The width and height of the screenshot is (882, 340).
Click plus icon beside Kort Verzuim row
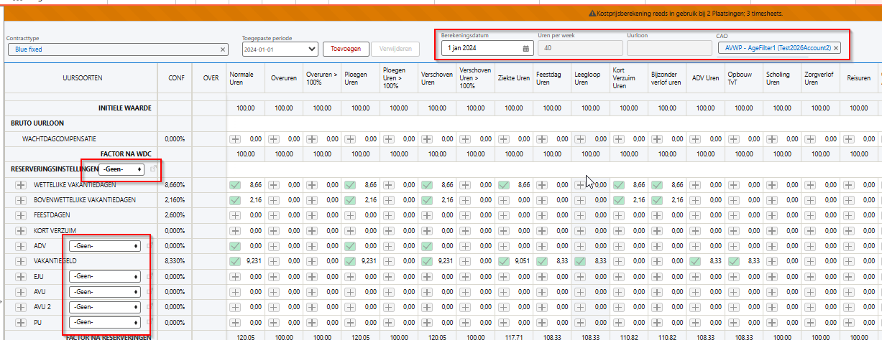(x=20, y=230)
